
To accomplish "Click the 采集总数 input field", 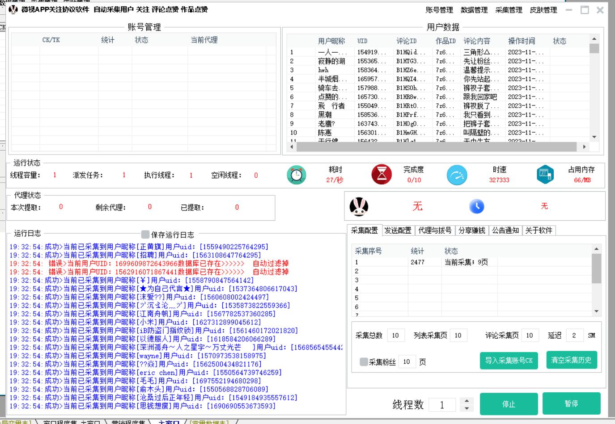I will click(395, 336).
